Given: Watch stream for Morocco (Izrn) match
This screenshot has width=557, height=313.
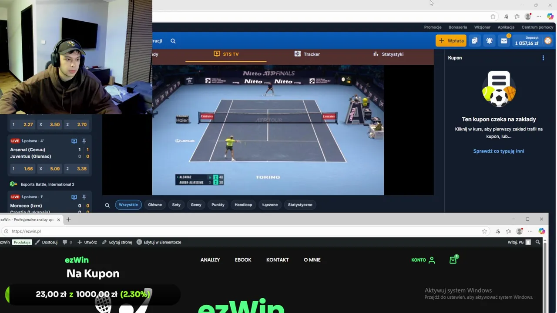Looking at the screenshot, I should click(x=74, y=197).
